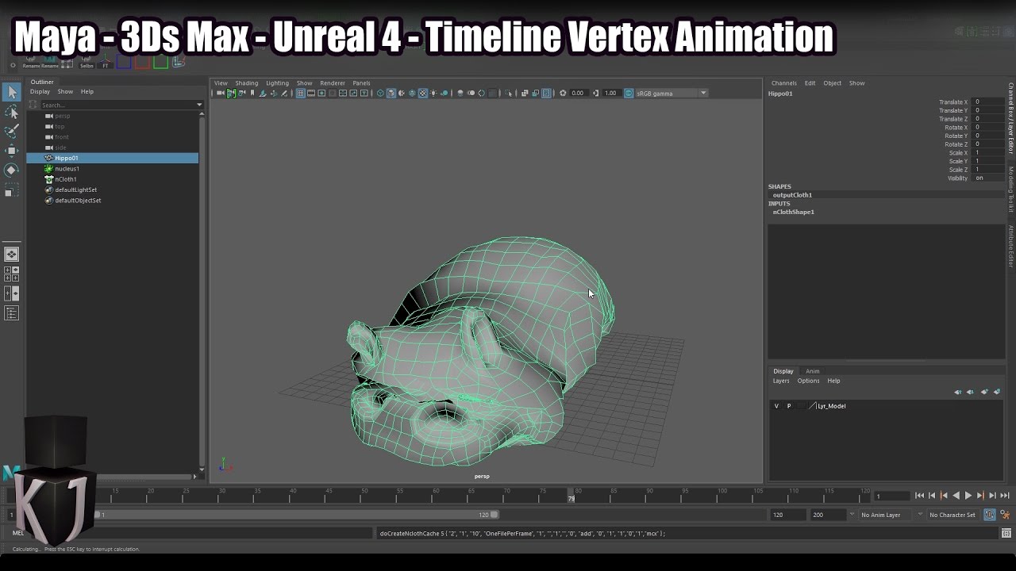This screenshot has width=1016, height=571.
Task: Open sRGB gamma dropdown
Action: (x=703, y=93)
